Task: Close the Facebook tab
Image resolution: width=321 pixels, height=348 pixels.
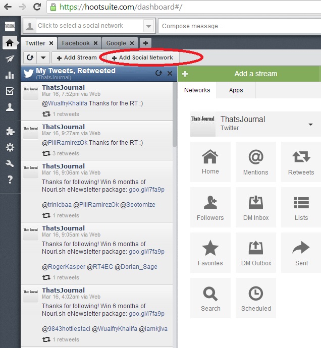Action: pos(95,43)
